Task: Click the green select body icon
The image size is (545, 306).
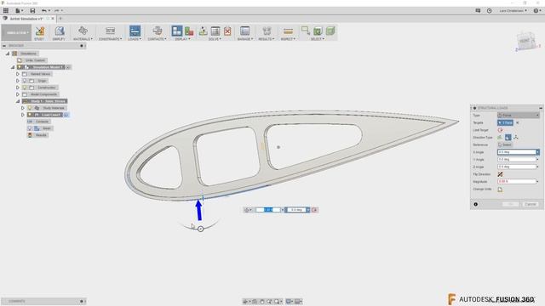Action: 318,31
